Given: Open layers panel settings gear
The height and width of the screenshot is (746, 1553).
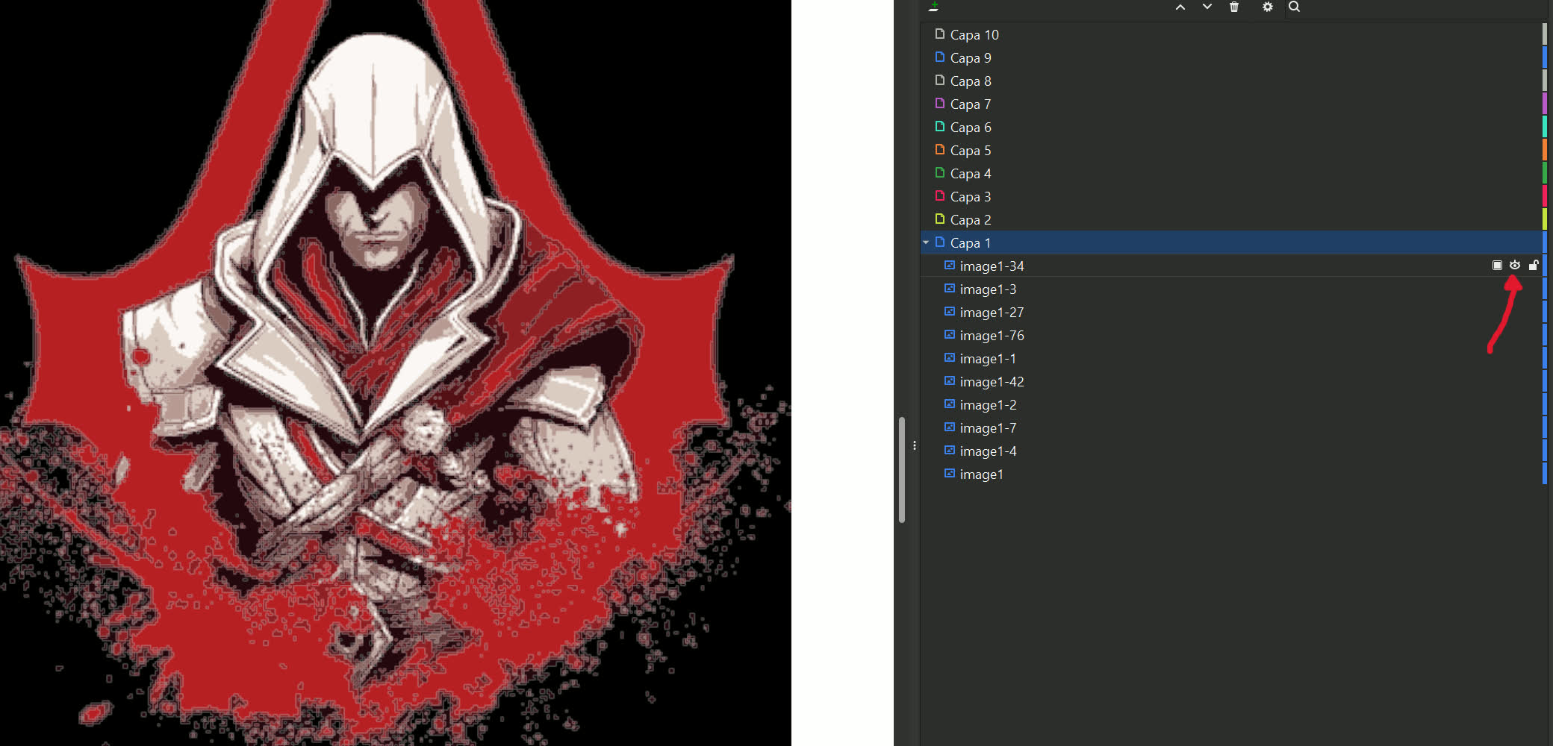Looking at the screenshot, I should pyautogui.click(x=1268, y=7).
